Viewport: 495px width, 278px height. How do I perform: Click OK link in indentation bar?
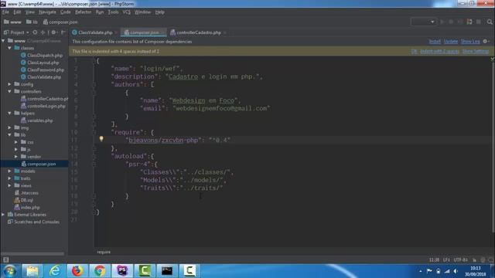415,52
